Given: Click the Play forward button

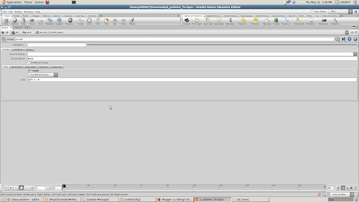Looking at the screenshot, I should (26, 188).
